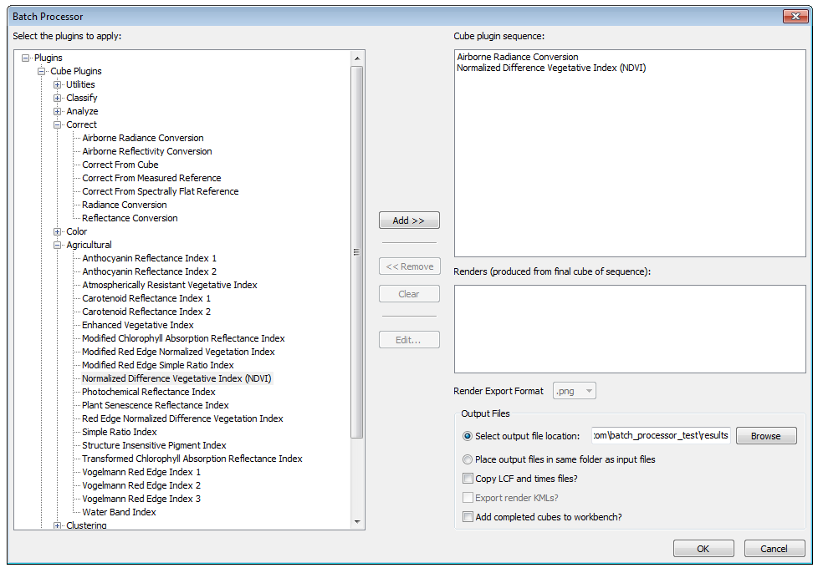This screenshot has width=818, height=573.
Task: Select Modified Chlorophyll Absorption Reflectance Index
Action: pyautogui.click(x=184, y=338)
